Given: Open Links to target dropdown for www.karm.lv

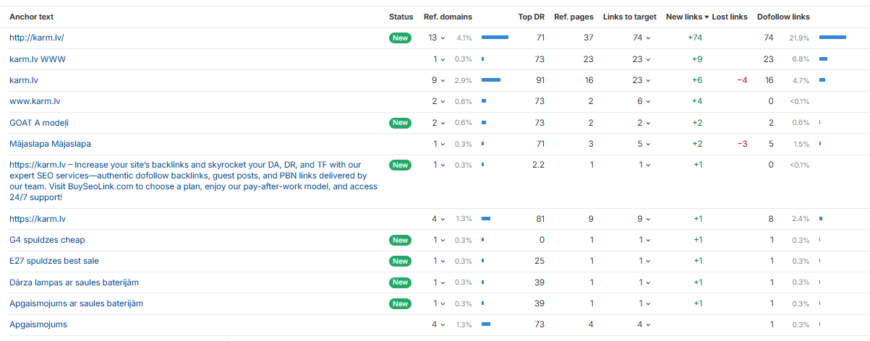Looking at the screenshot, I should [644, 102].
